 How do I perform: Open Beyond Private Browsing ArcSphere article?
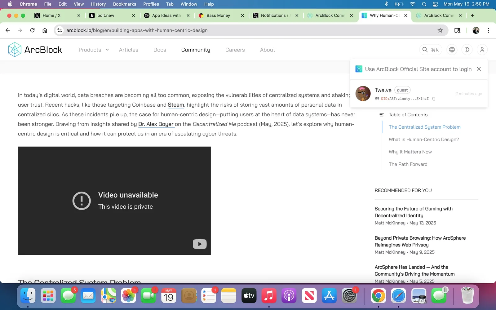[420, 241]
